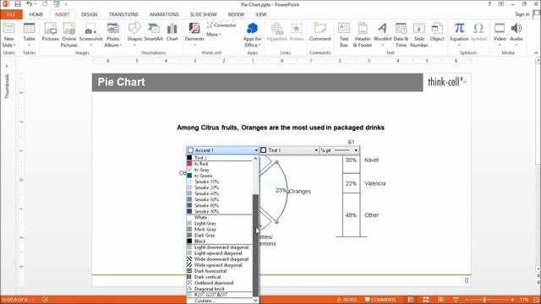Click Sign in link
The image size is (541, 304).
click(x=522, y=14)
